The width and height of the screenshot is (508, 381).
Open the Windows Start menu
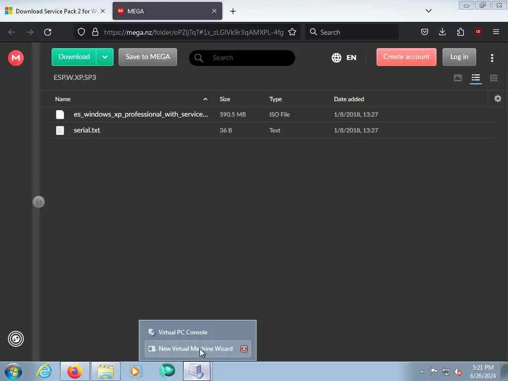(x=13, y=371)
